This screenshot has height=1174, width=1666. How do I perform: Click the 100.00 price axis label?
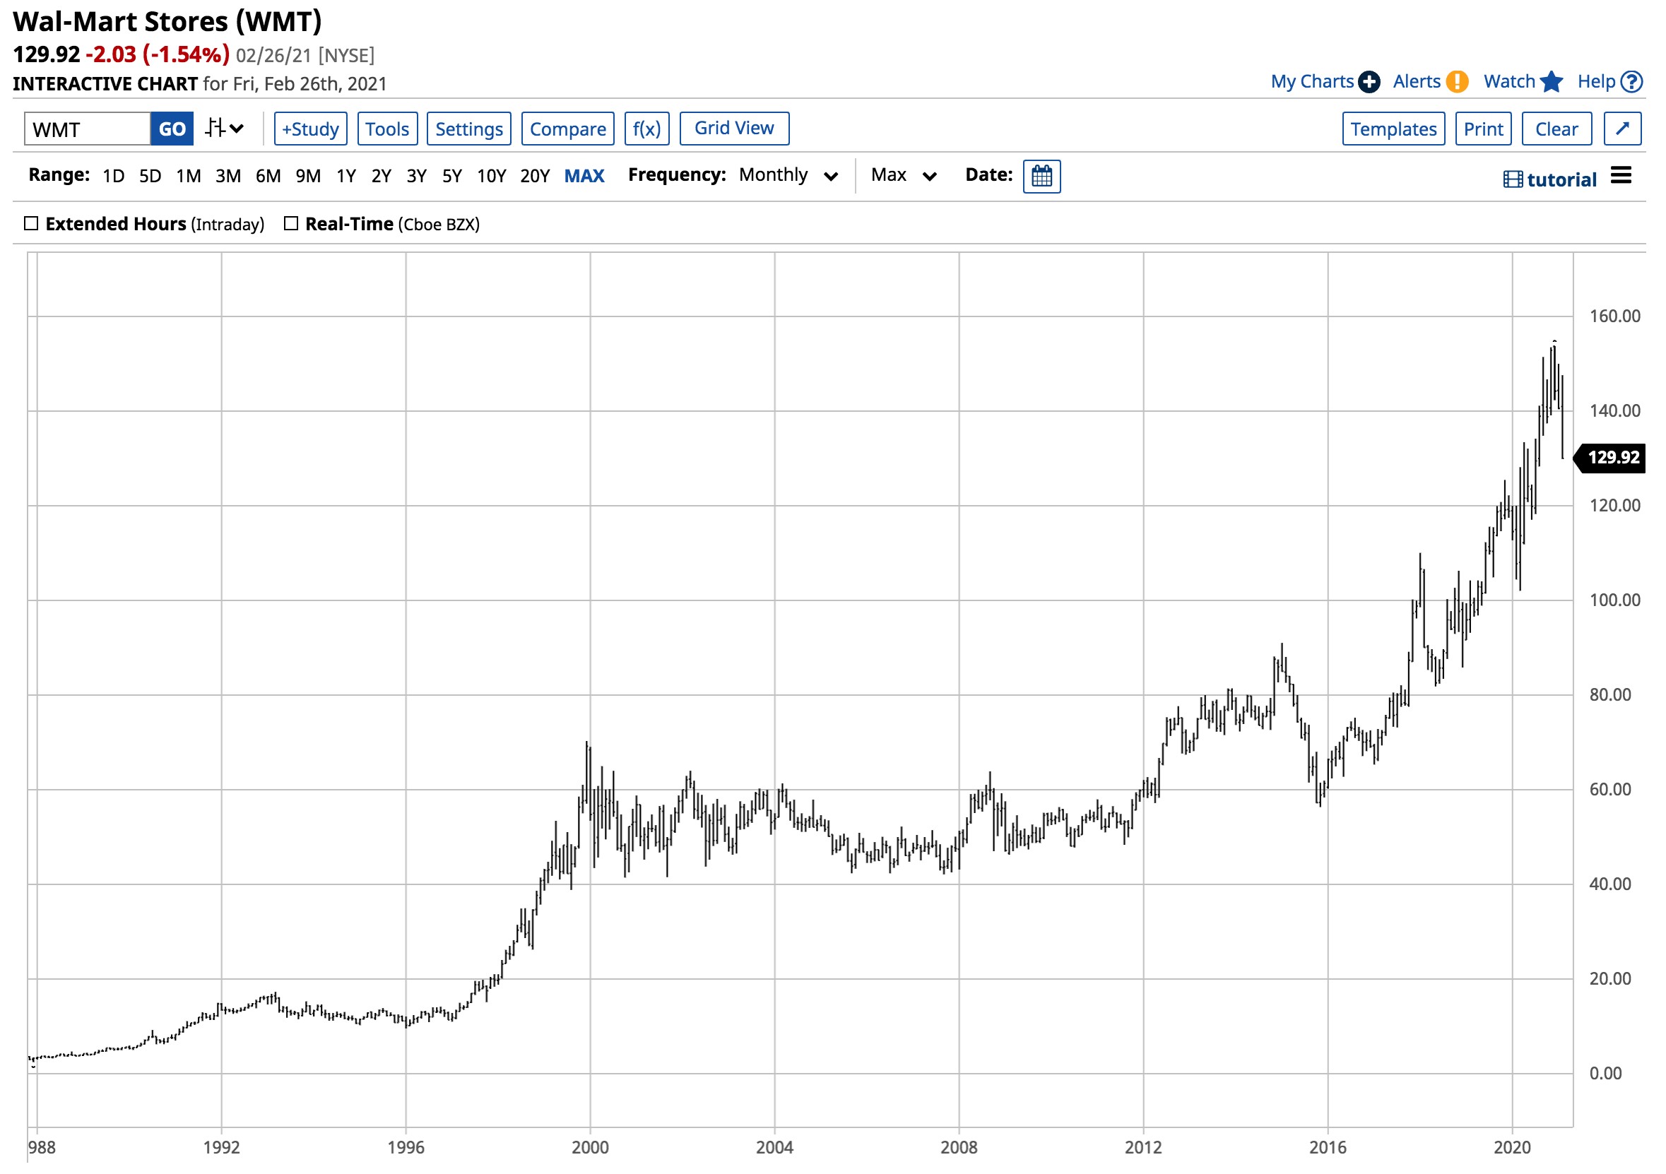coord(1614,600)
